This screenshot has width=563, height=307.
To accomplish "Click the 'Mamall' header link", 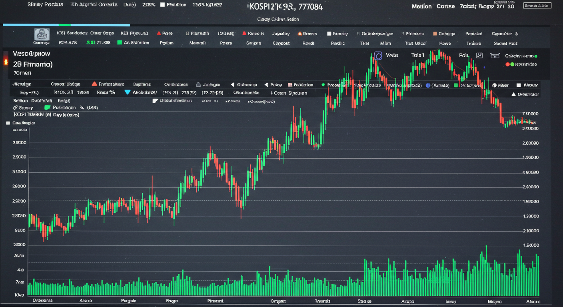I will point(197,43).
